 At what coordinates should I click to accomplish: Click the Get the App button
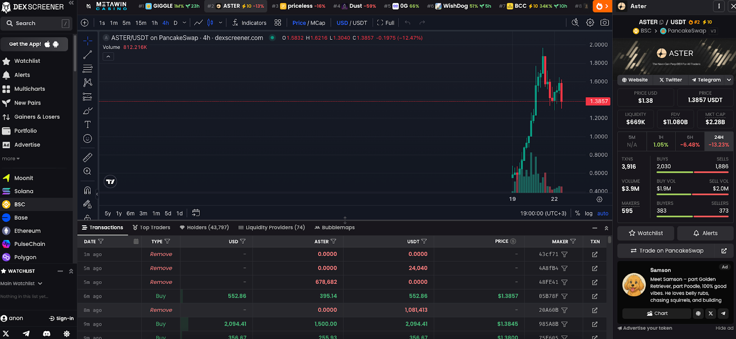(34, 44)
